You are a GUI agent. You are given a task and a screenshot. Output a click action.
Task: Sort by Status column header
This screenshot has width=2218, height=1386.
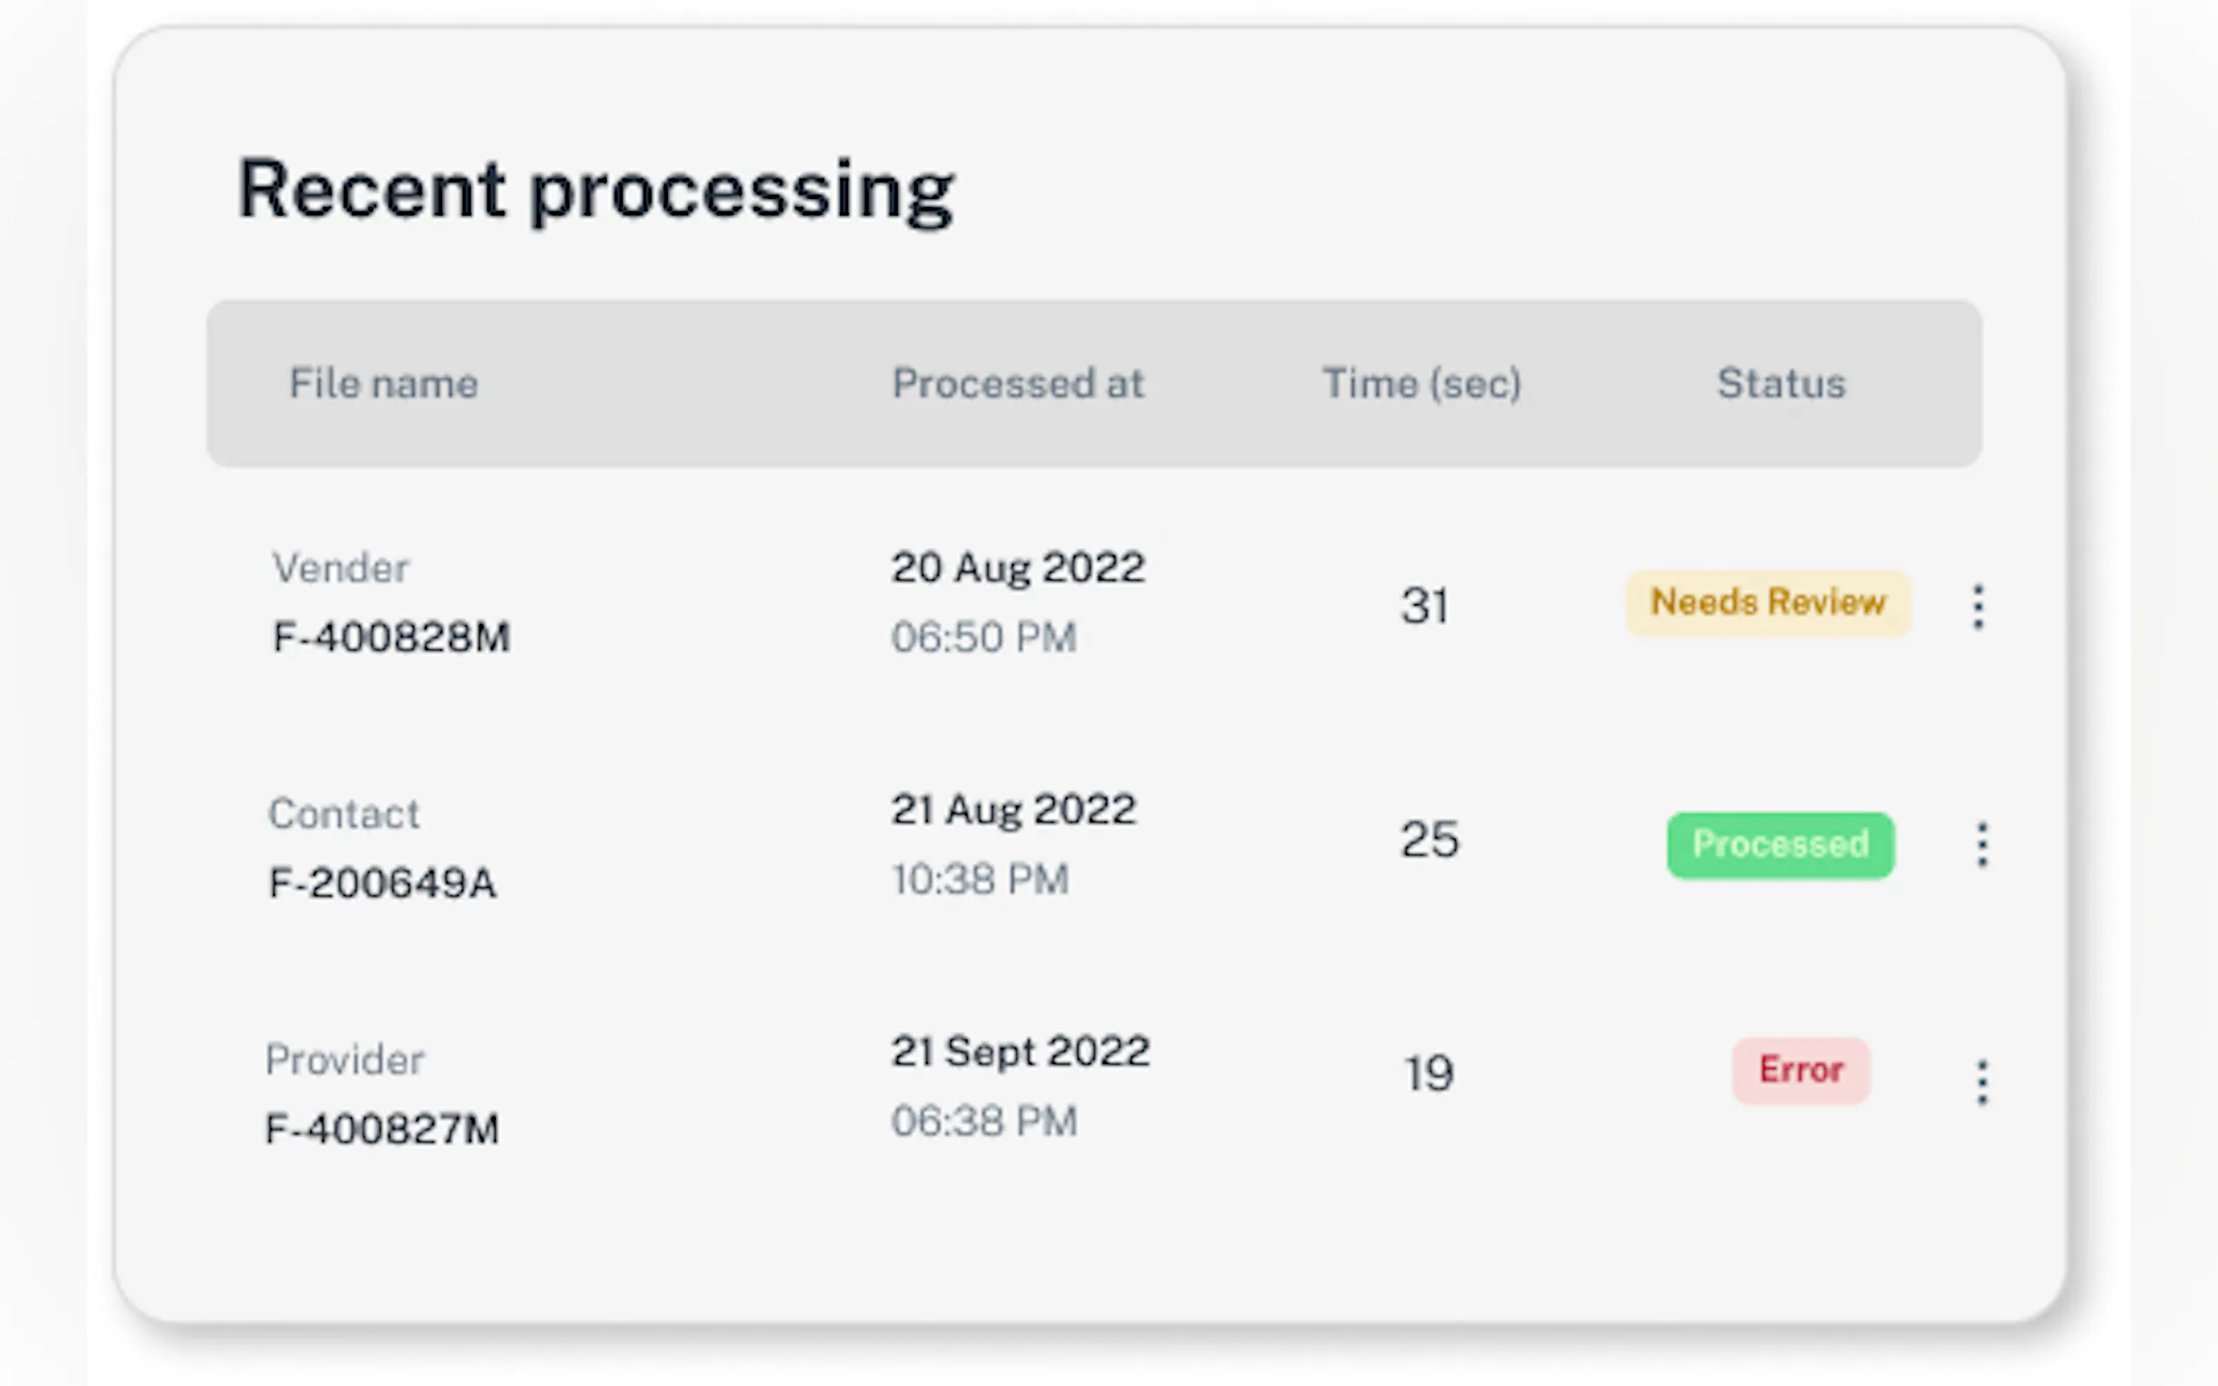[x=1781, y=383]
